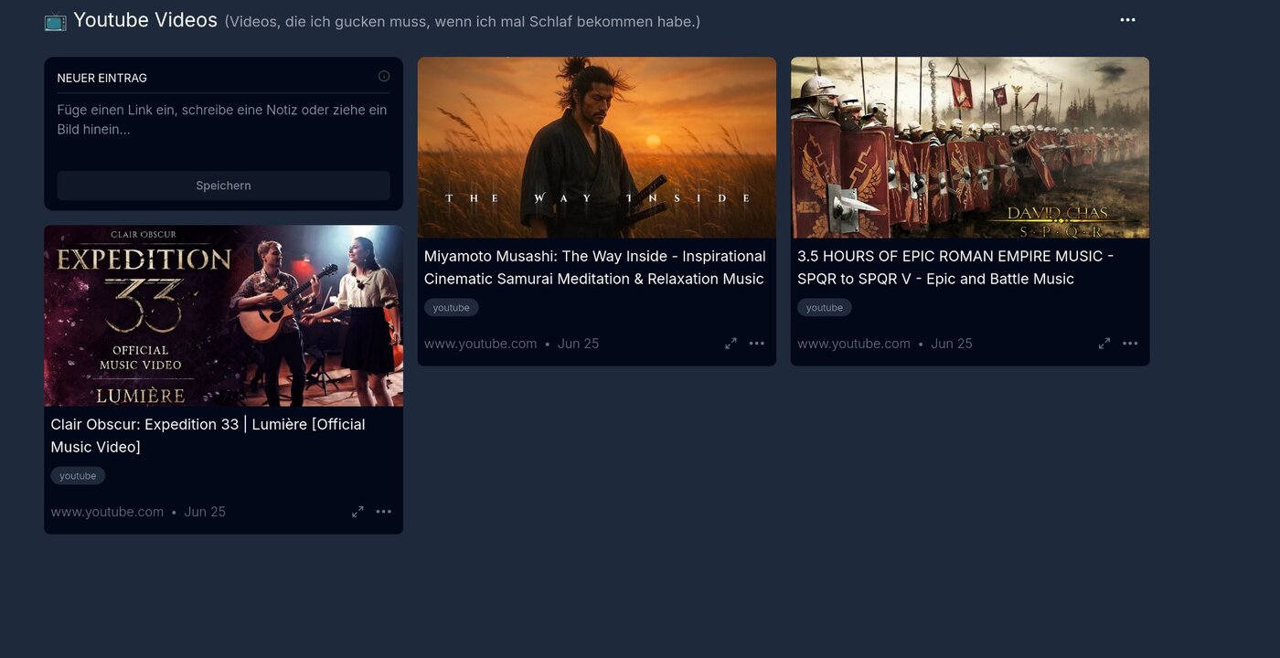1280x658 pixels.
Task: Click www.youtube.com on Roman Empire Music card
Action: pos(854,344)
